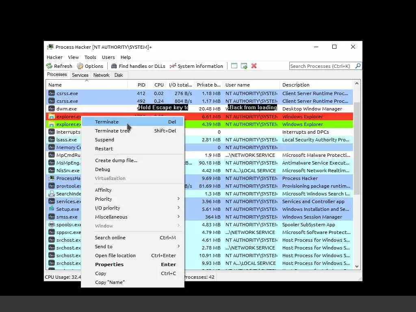
Task: Choose Create dump file option
Action: 133,160
